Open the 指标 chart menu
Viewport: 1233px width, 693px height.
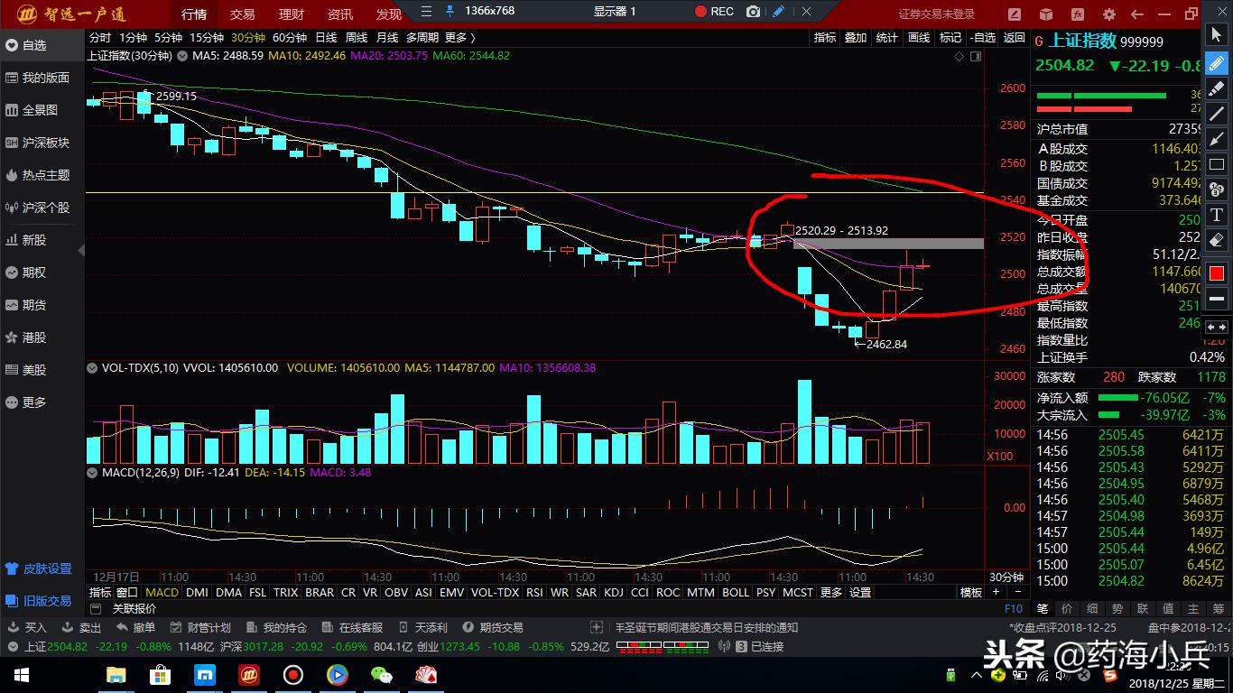[x=825, y=38]
